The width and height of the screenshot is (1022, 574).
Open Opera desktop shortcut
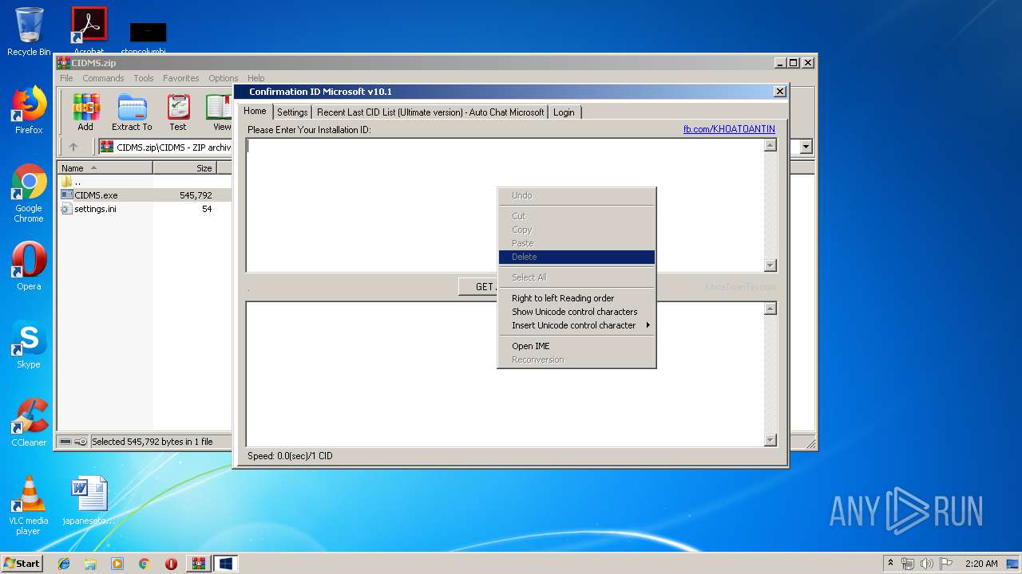tap(29, 266)
